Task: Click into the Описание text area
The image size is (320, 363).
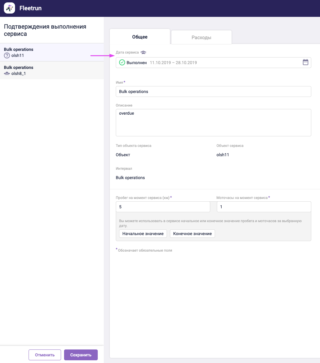Action: [x=213, y=123]
